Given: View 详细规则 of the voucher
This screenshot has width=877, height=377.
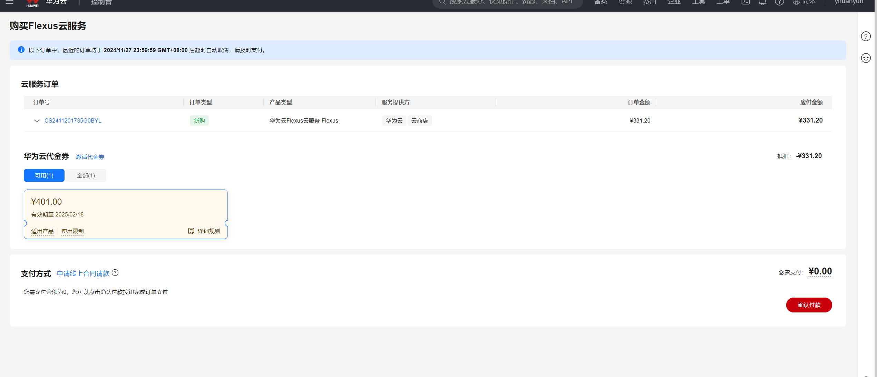Looking at the screenshot, I should (x=209, y=231).
